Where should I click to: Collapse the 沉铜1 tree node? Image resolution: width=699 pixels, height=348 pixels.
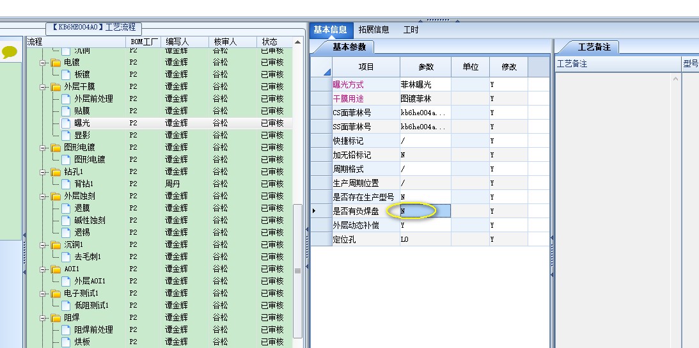[43, 245]
